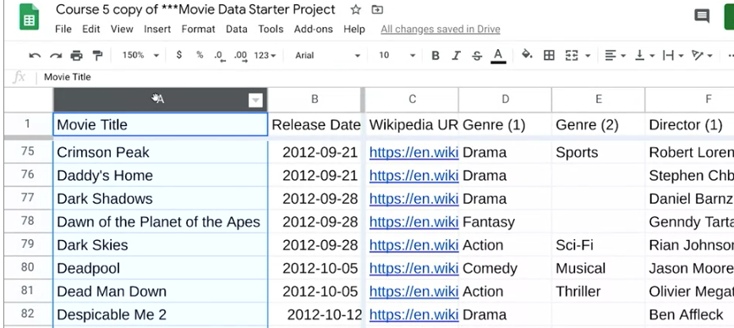Open Wikipedia link in Crimson Peak row
The width and height of the screenshot is (734, 328).
pyautogui.click(x=414, y=152)
